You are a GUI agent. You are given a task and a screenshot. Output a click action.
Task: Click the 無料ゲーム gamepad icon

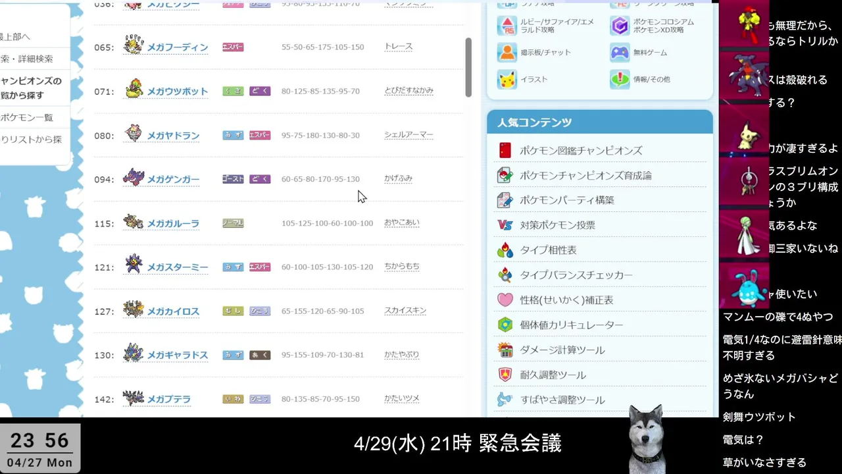(x=620, y=52)
